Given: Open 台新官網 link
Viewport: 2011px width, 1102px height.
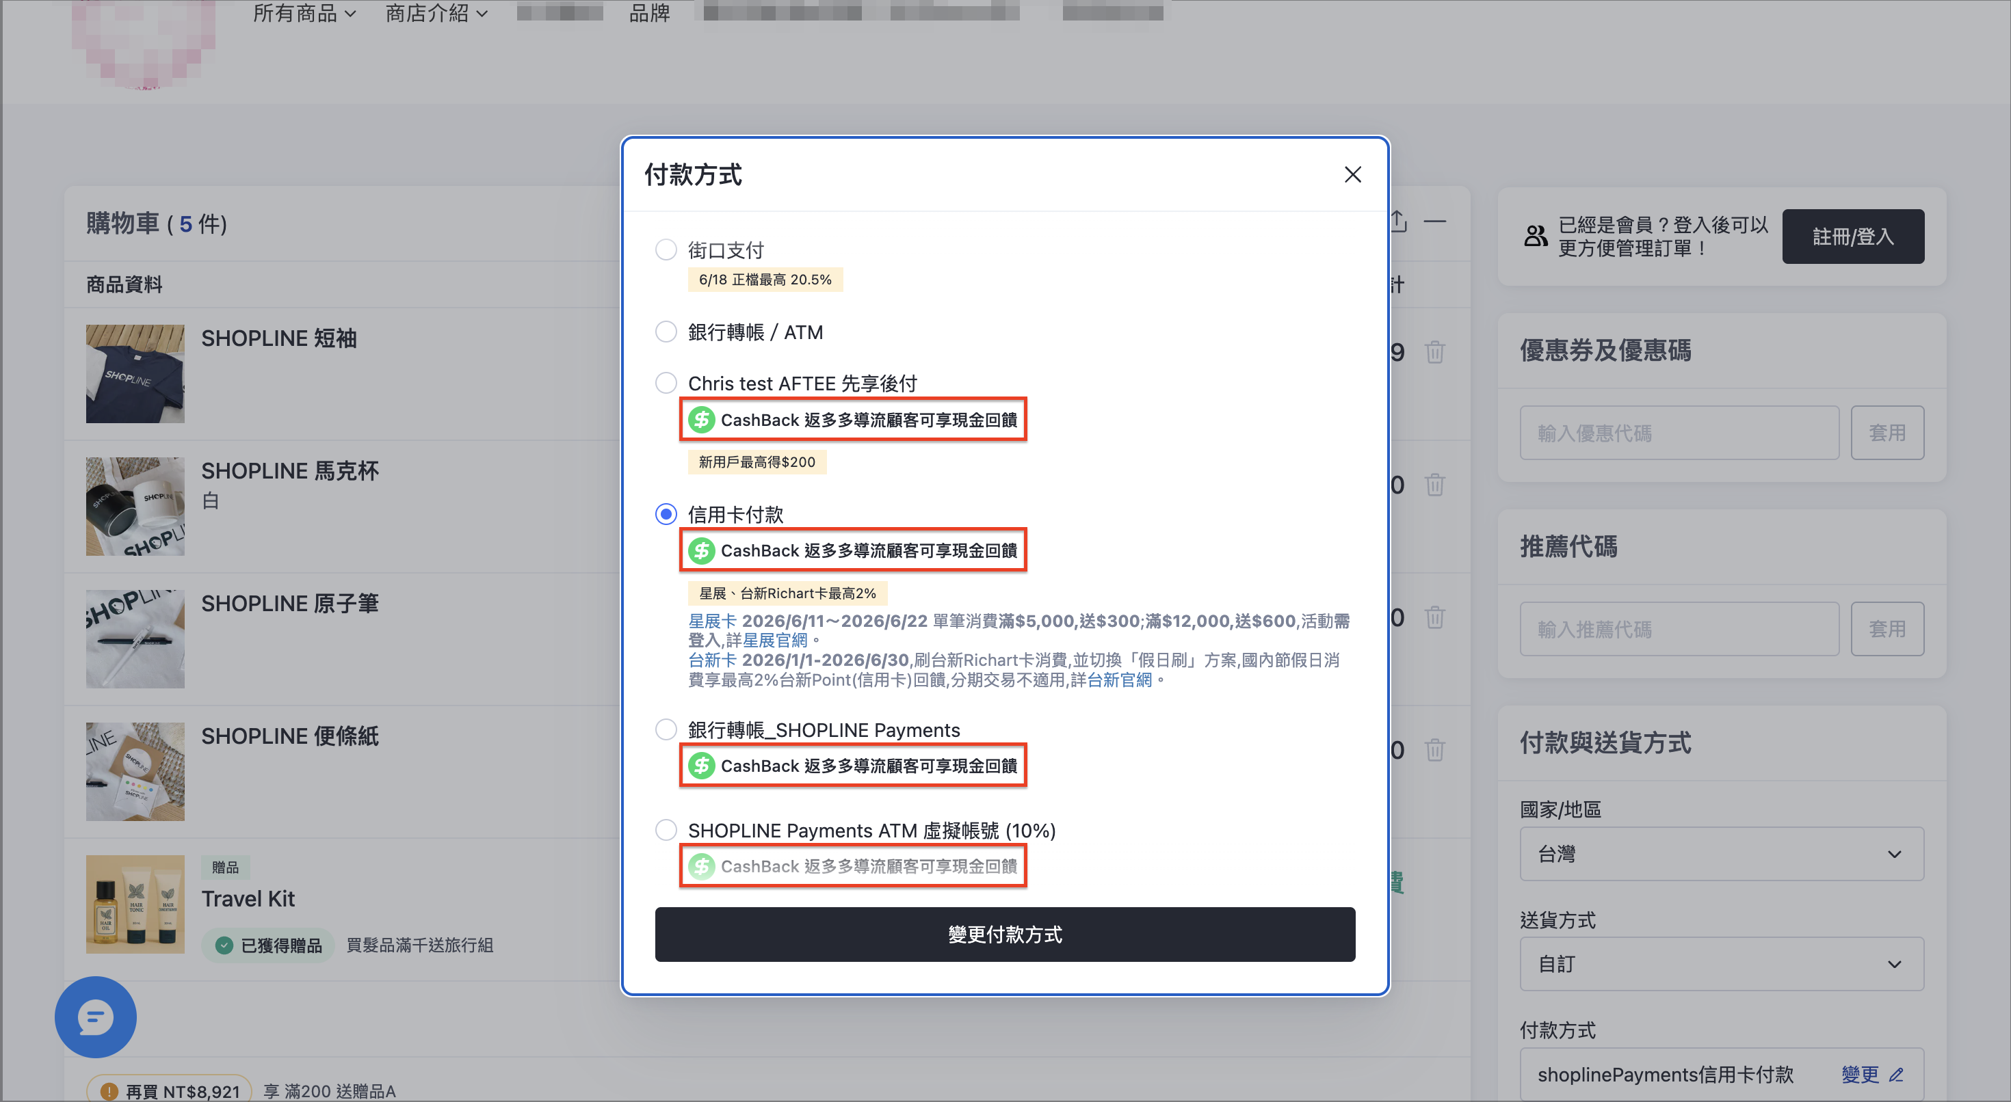Looking at the screenshot, I should point(1120,680).
